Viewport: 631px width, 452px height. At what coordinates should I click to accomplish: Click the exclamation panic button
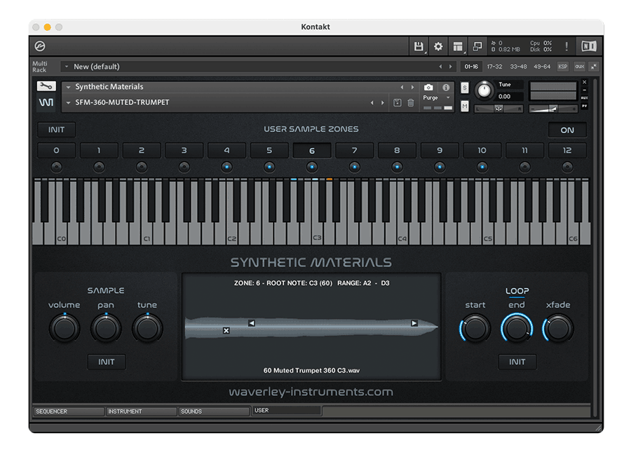566,47
